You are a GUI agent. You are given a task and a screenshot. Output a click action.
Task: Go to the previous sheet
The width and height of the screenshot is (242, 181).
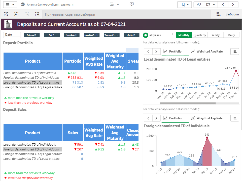coord(223,5)
